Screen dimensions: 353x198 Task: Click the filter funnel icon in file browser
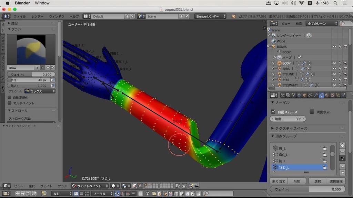(147, 194)
